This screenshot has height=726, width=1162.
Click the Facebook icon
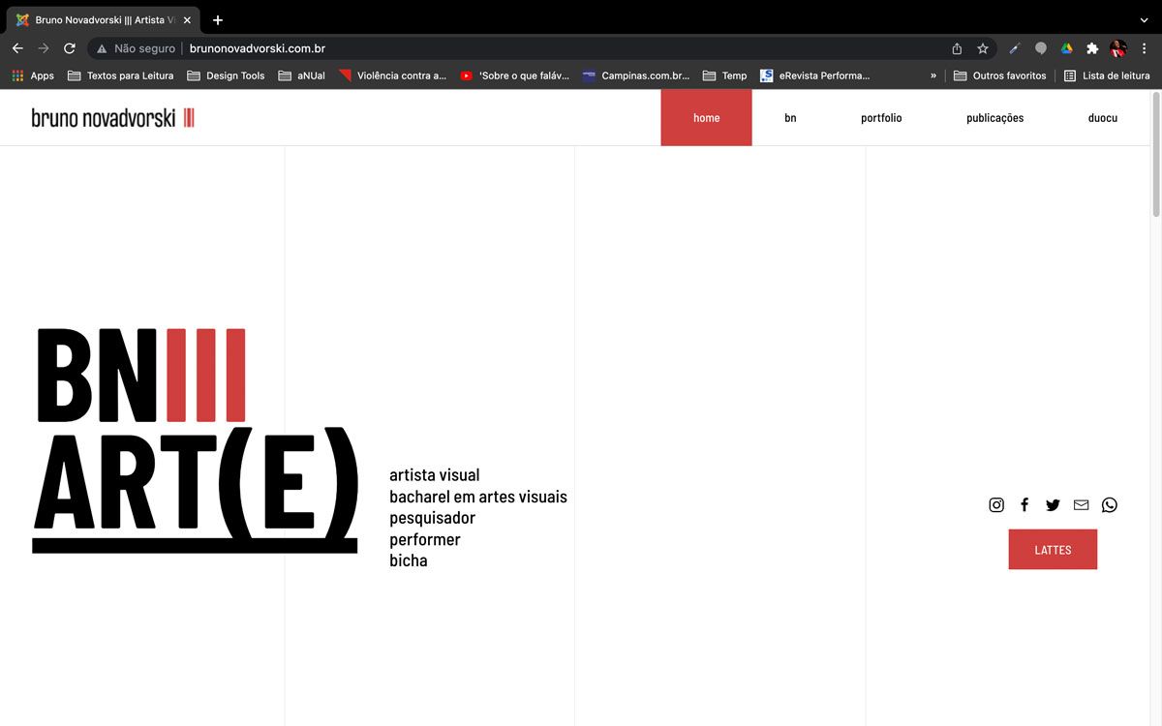1024,504
